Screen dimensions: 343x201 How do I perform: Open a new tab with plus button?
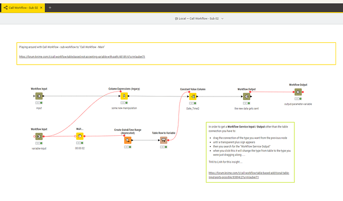click(50, 7)
